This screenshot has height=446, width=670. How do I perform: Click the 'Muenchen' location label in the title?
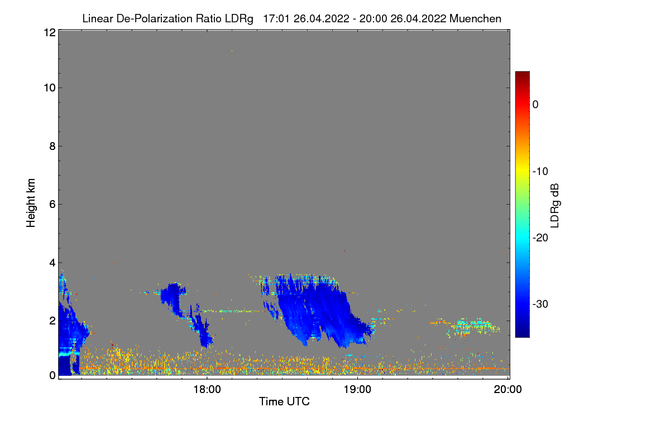click(475, 19)
